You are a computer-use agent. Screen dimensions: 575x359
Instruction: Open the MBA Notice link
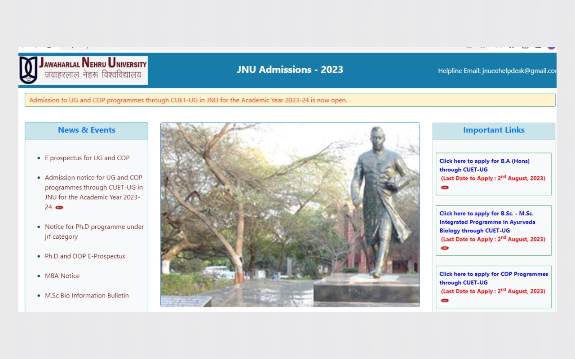[62, 276]
